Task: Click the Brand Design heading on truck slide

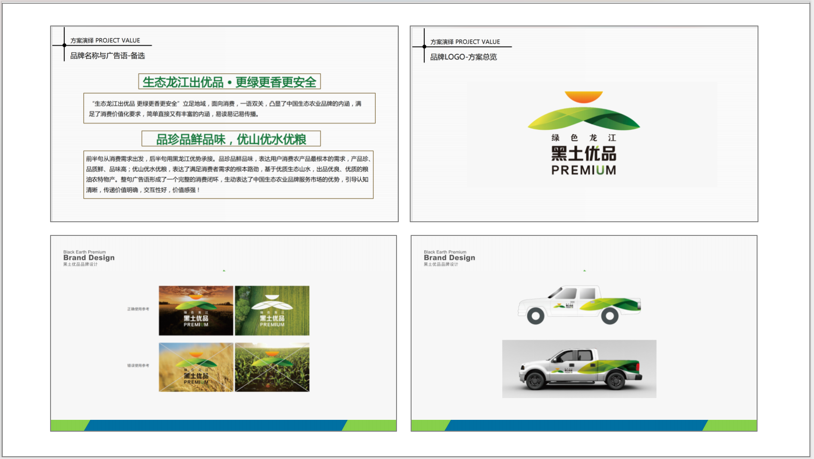Action: [x=449, y=258]
